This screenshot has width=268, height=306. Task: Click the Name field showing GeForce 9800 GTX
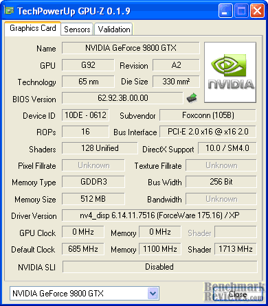(131, 48)
